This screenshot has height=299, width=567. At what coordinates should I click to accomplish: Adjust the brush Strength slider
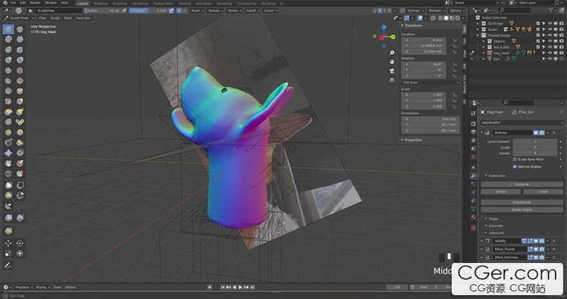[148, 10]
